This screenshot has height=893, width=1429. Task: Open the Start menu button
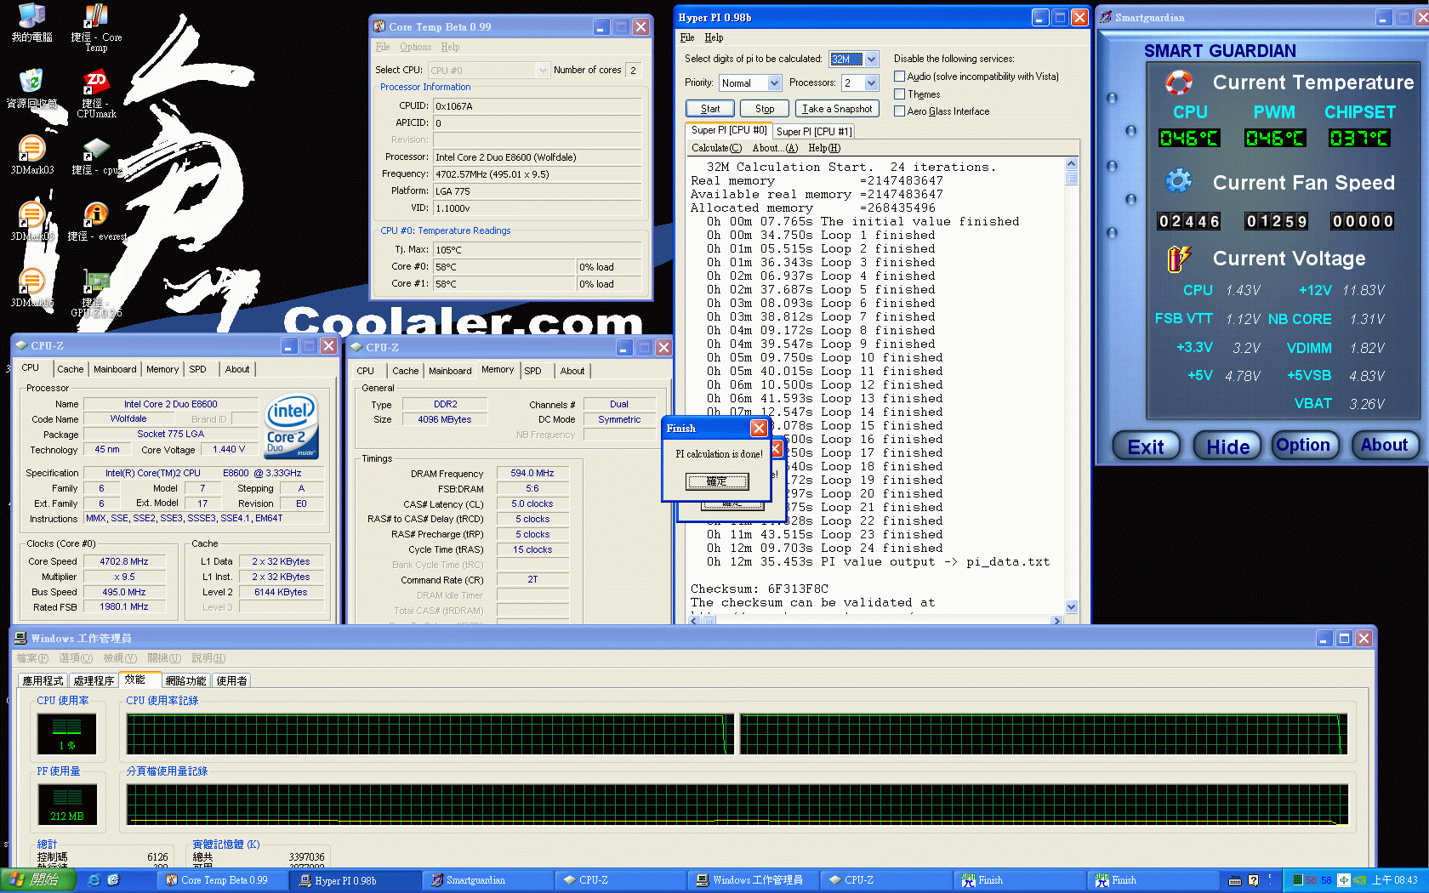(38, 880)
